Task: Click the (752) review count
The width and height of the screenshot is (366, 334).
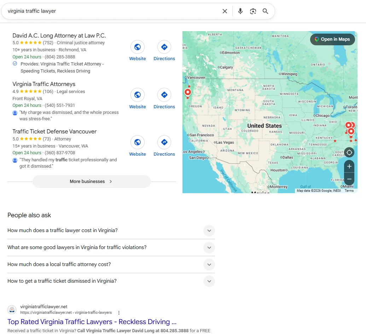Action: tap(48, 43)
